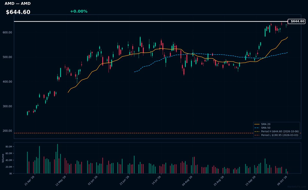Click the 02 Jun '26 date label
Image resolution: width=308 pixels, height=190 pixels.
[93, 181]
